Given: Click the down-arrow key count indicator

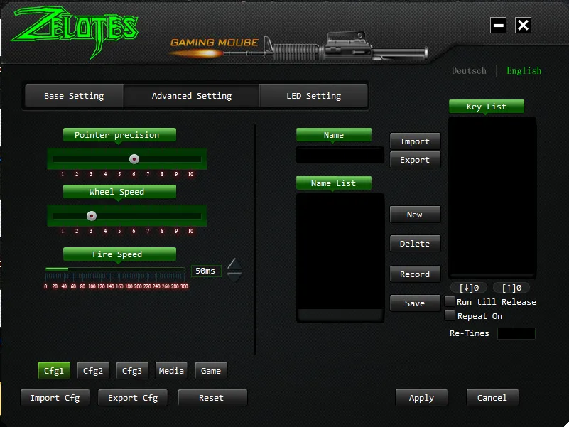Looking at the screenshot, I should [x=469, y=288].
